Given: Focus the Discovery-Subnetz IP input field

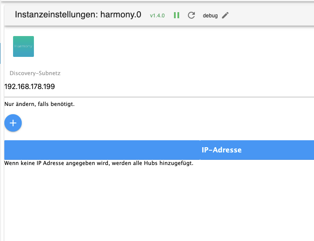Looking at the screenshot, I should (x=159, y=86).
